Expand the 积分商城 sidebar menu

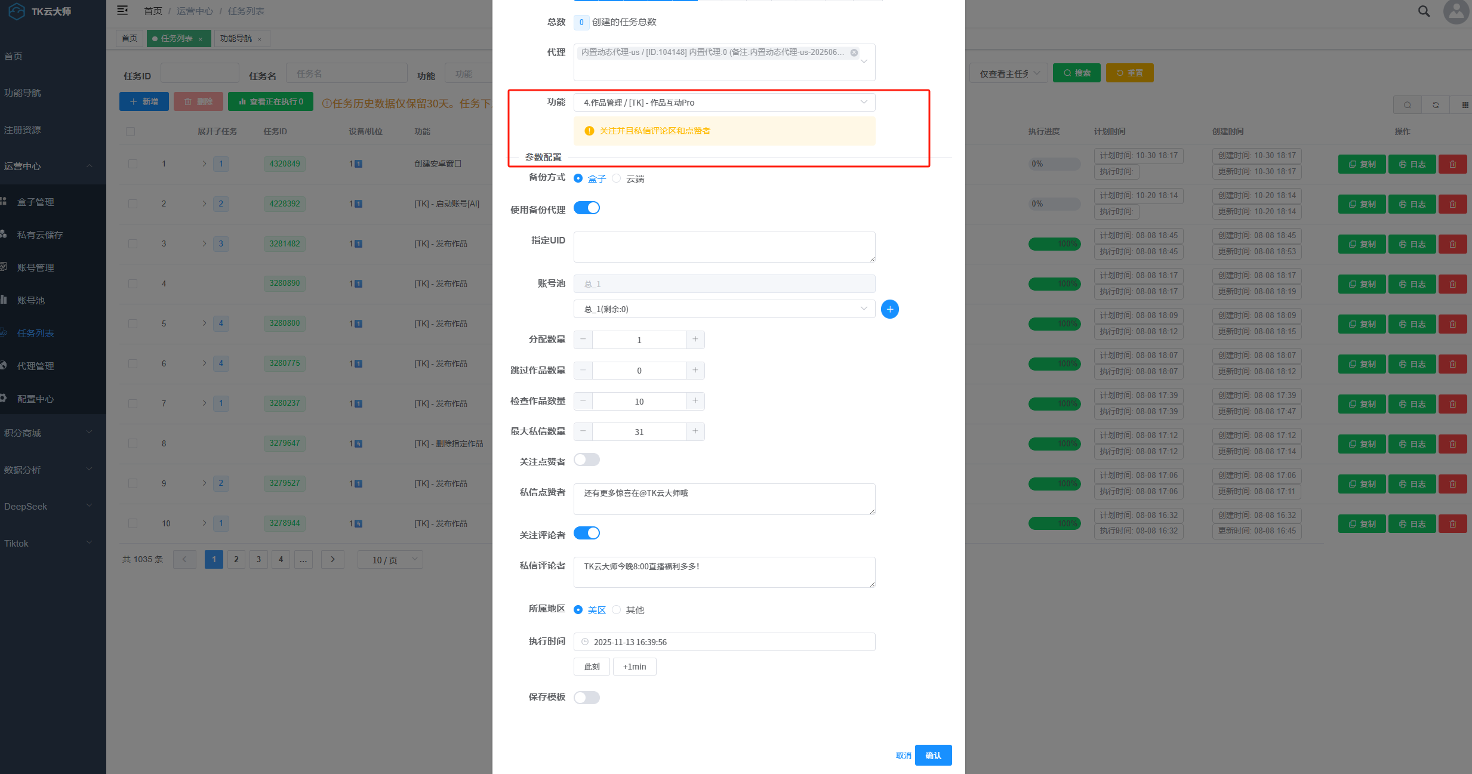(48, 433)
